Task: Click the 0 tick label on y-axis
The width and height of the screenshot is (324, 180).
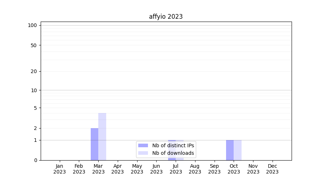Action: 35,160
